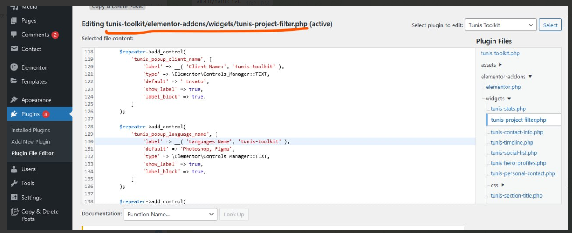Click the Users person icon
Screen dimensions: 572x233
coord(14,169)
